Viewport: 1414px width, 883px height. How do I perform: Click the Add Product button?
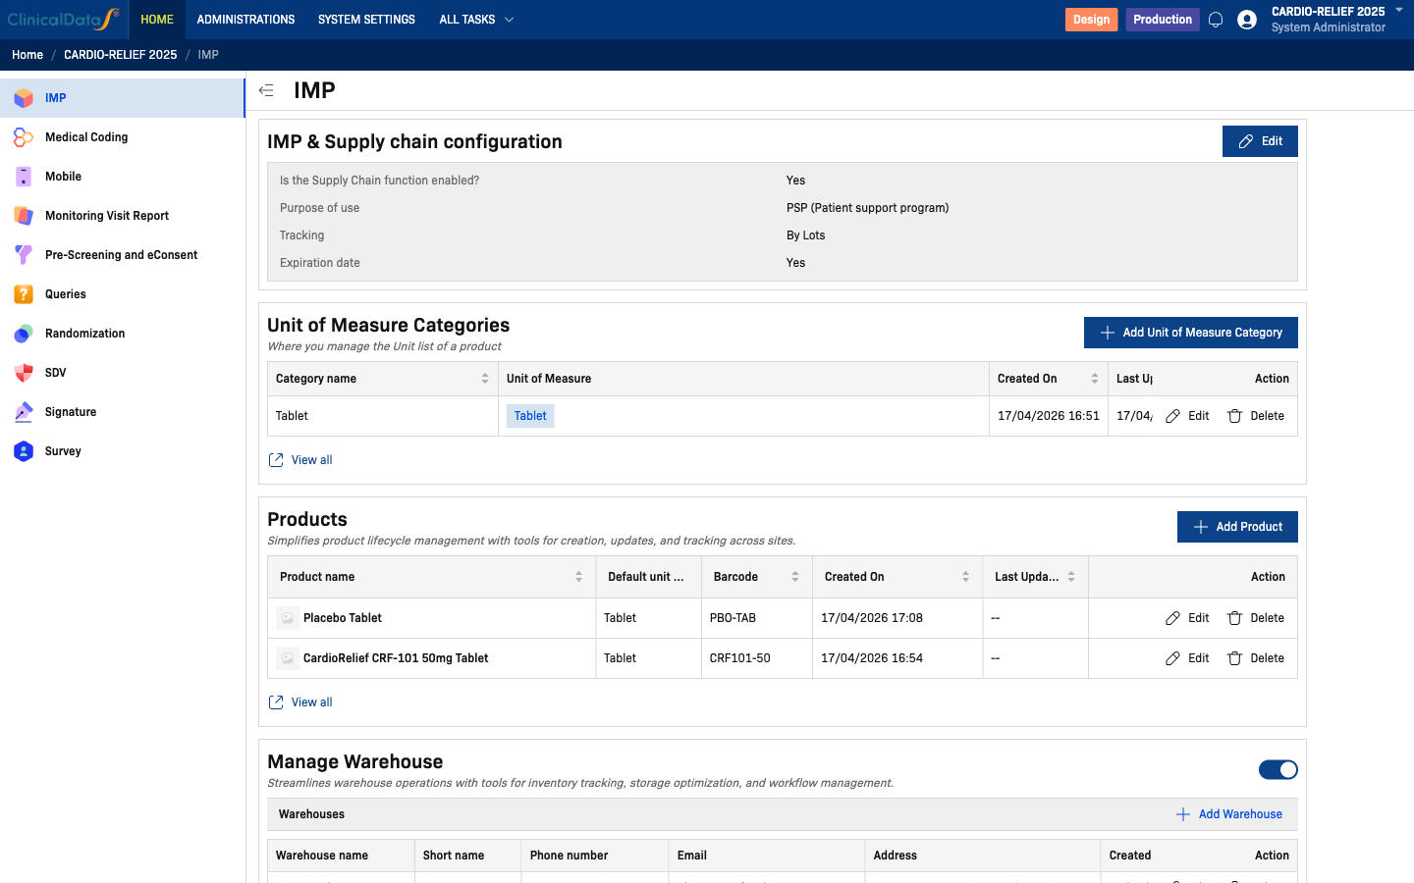(x=1237, y=527)
